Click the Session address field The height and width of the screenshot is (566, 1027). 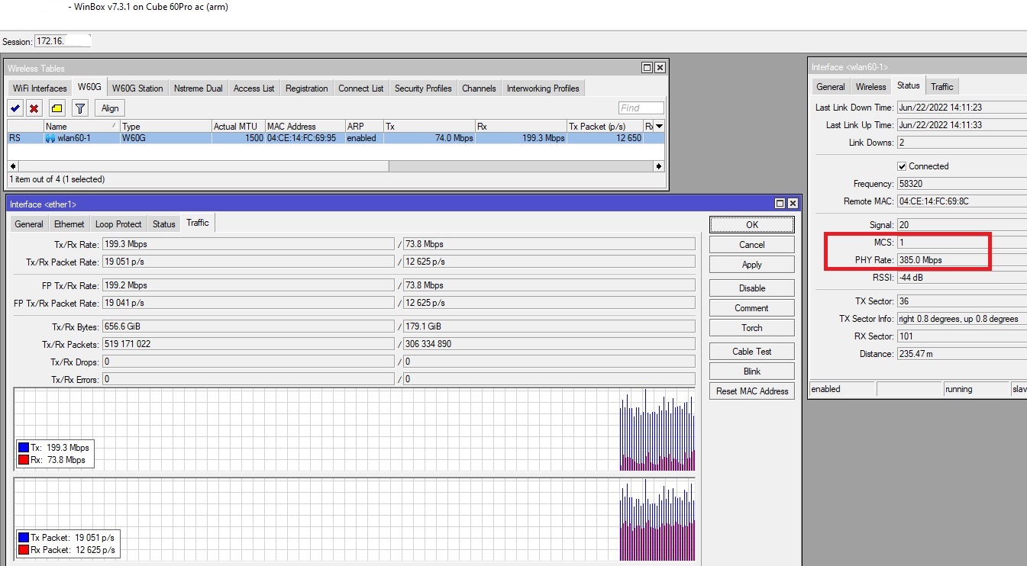(x=63, y=41)
